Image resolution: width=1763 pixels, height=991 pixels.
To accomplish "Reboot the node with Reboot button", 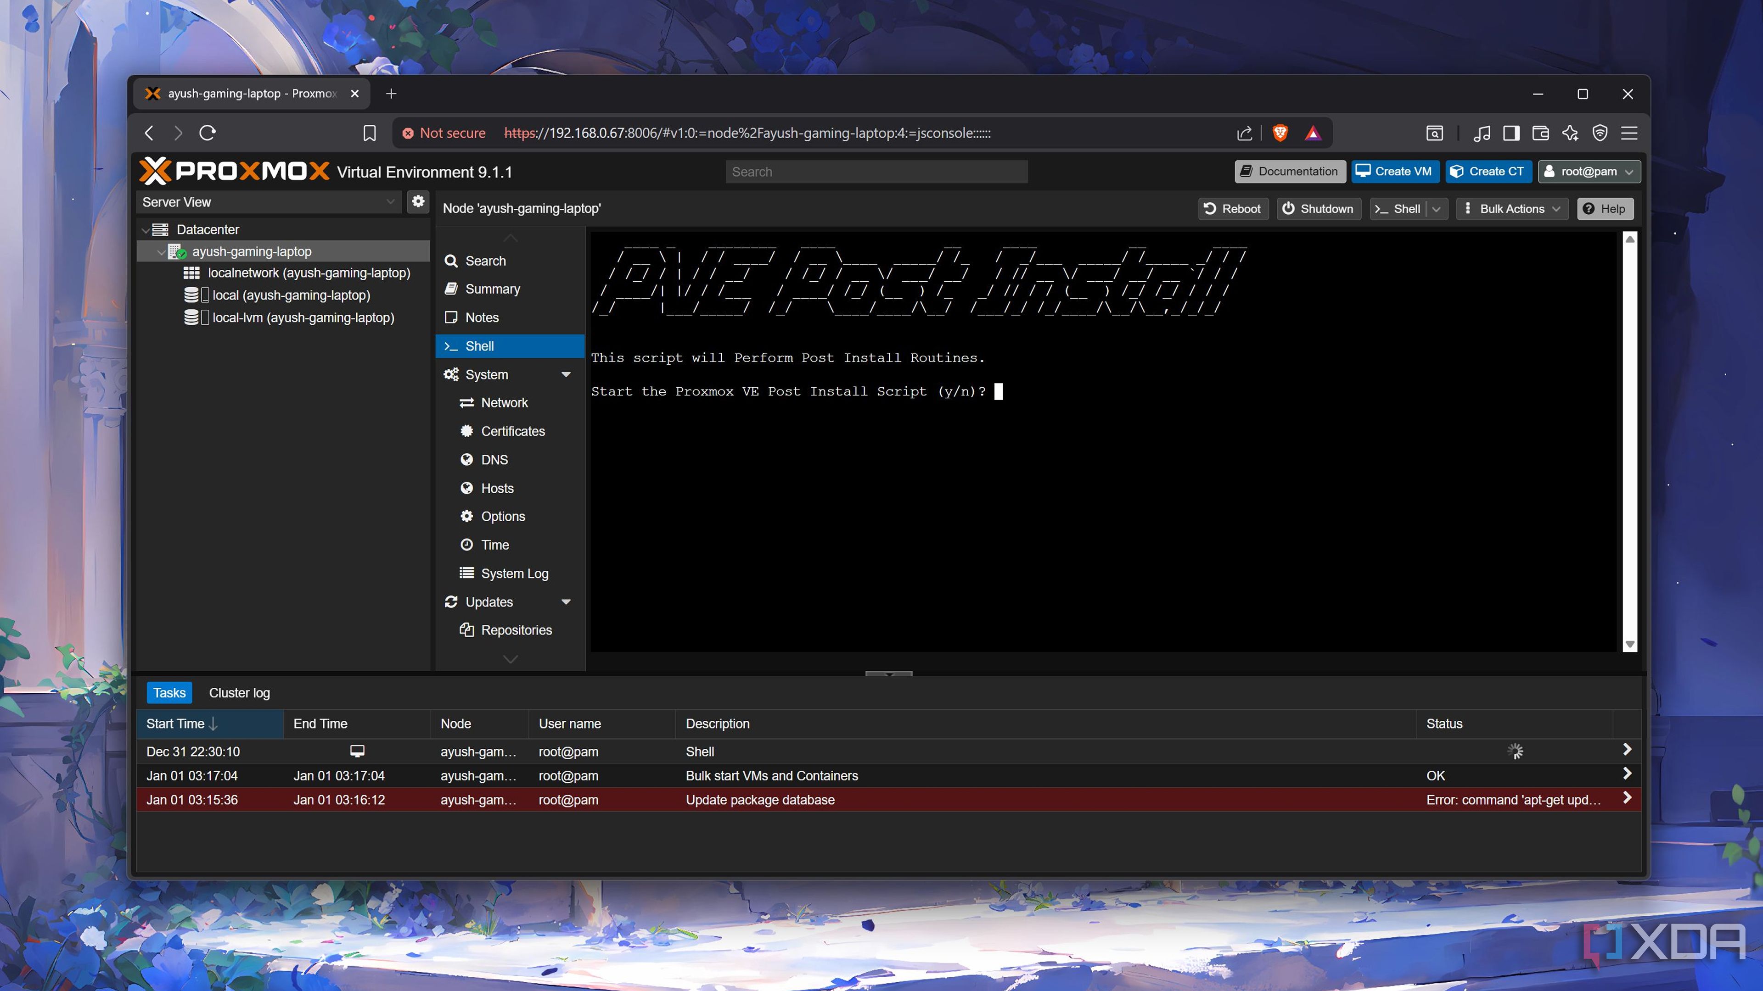I will (1233, 209).
